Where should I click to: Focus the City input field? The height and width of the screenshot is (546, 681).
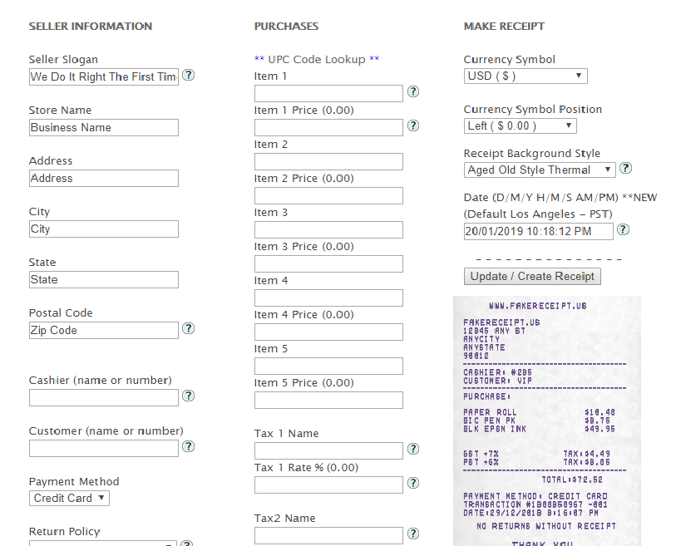coord(104,229)
